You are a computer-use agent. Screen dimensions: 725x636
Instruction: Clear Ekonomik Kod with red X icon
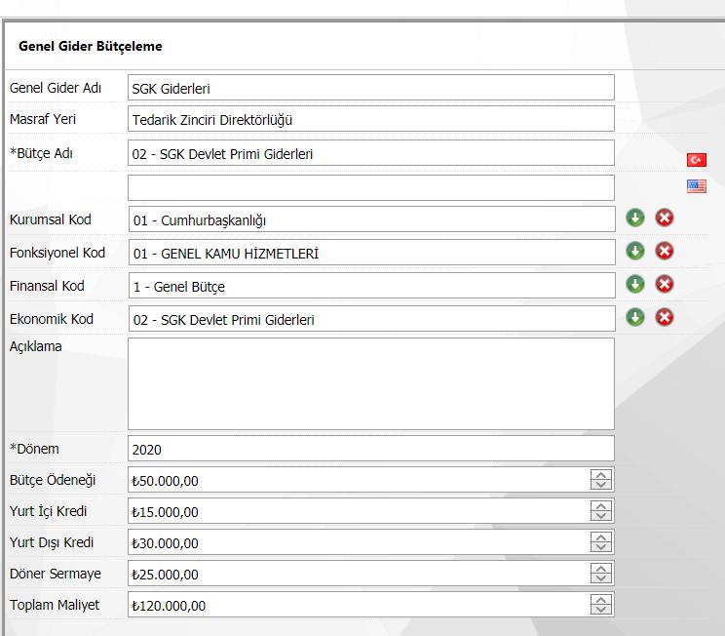pos(665,317)
